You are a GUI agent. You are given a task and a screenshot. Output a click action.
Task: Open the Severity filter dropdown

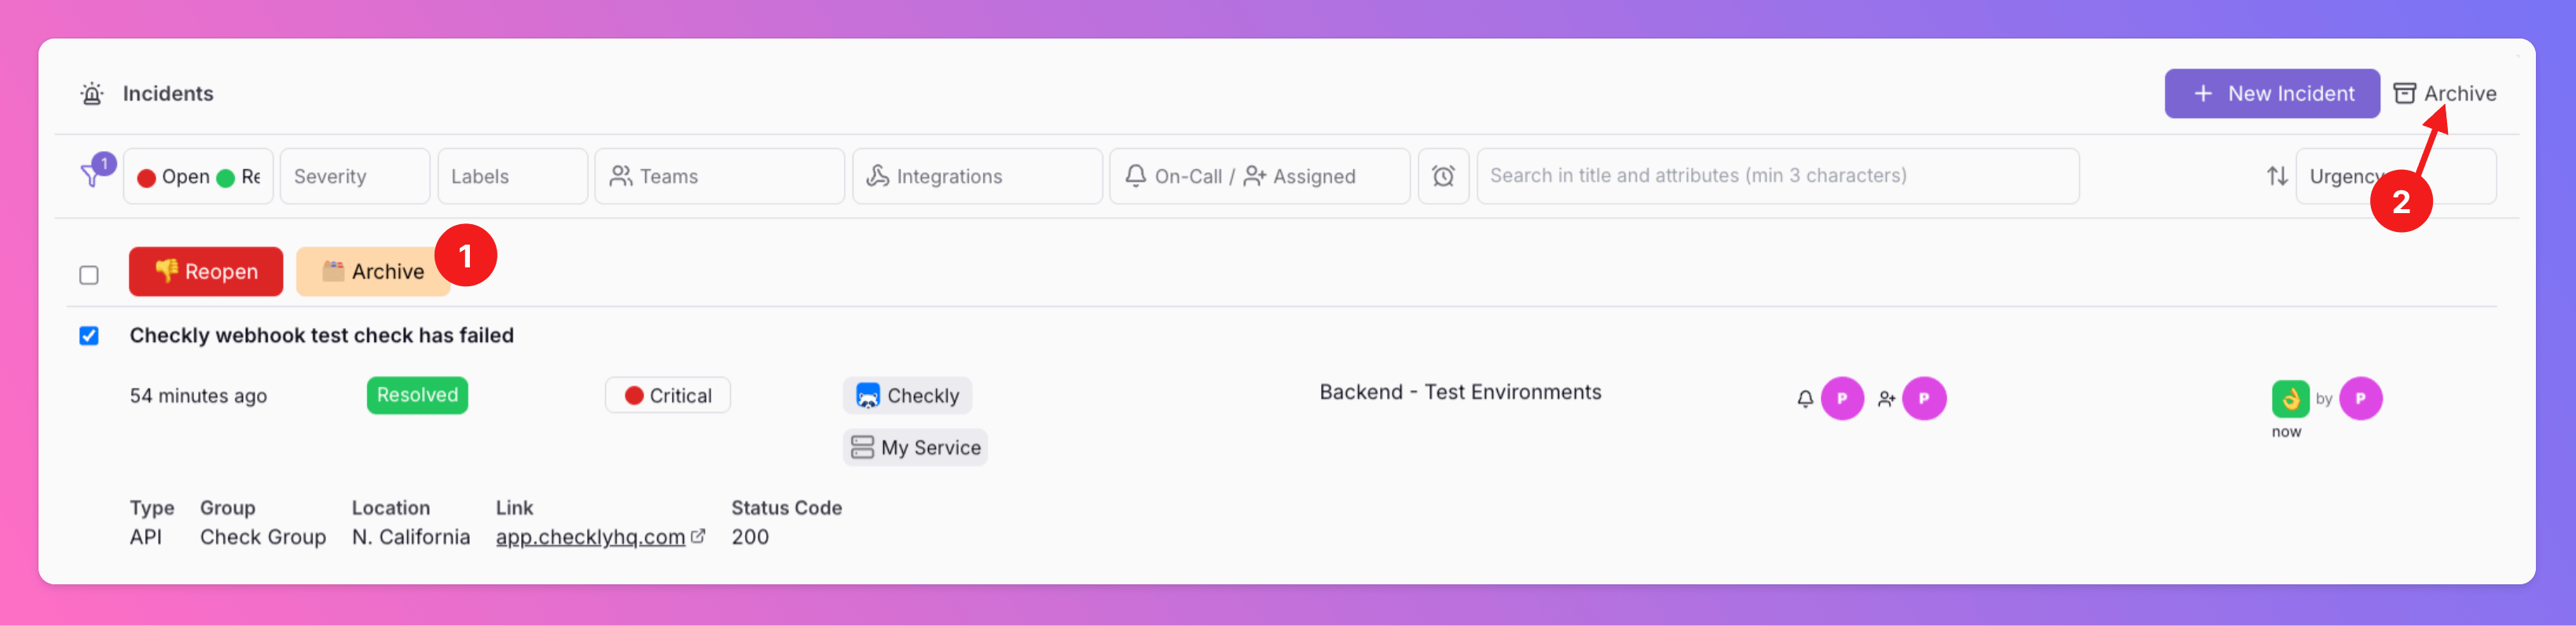click(x=354, y=176)
